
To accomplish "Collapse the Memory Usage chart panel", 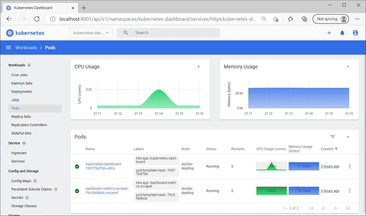I will coord(348,66).
